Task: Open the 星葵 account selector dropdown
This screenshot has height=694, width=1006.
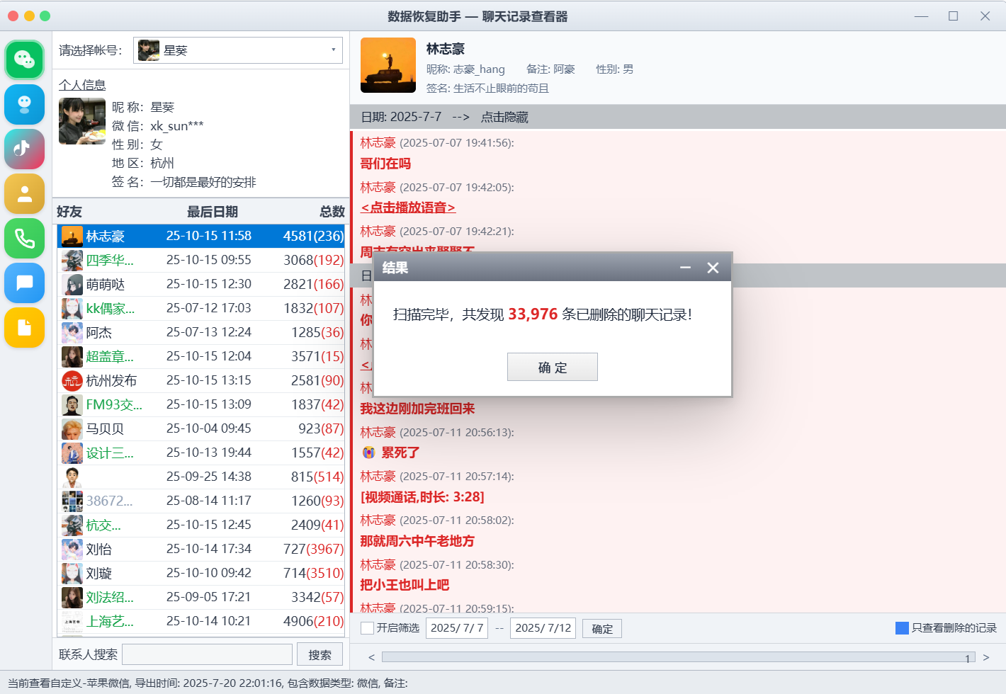Action: coord(237,50)
